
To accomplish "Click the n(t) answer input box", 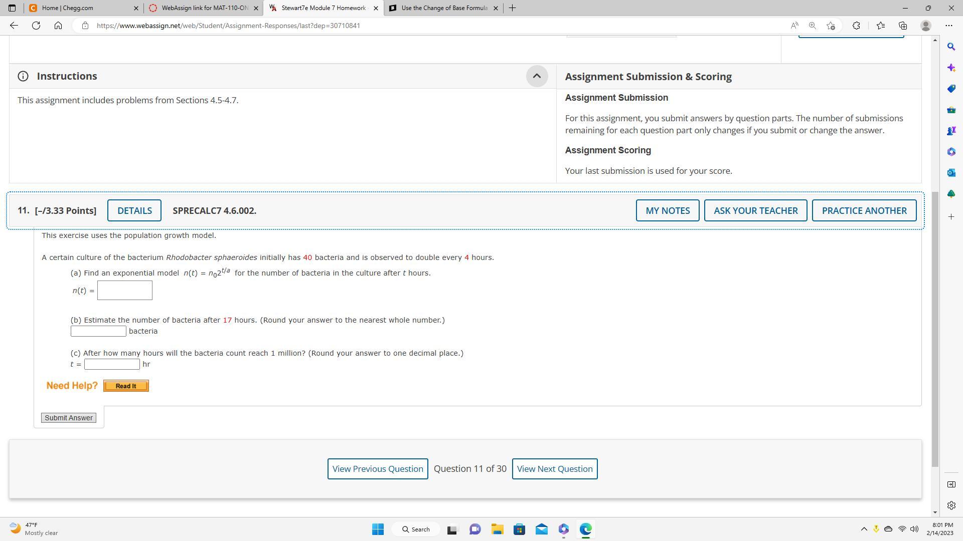I will pyautogui.click(x=125, y=291).
